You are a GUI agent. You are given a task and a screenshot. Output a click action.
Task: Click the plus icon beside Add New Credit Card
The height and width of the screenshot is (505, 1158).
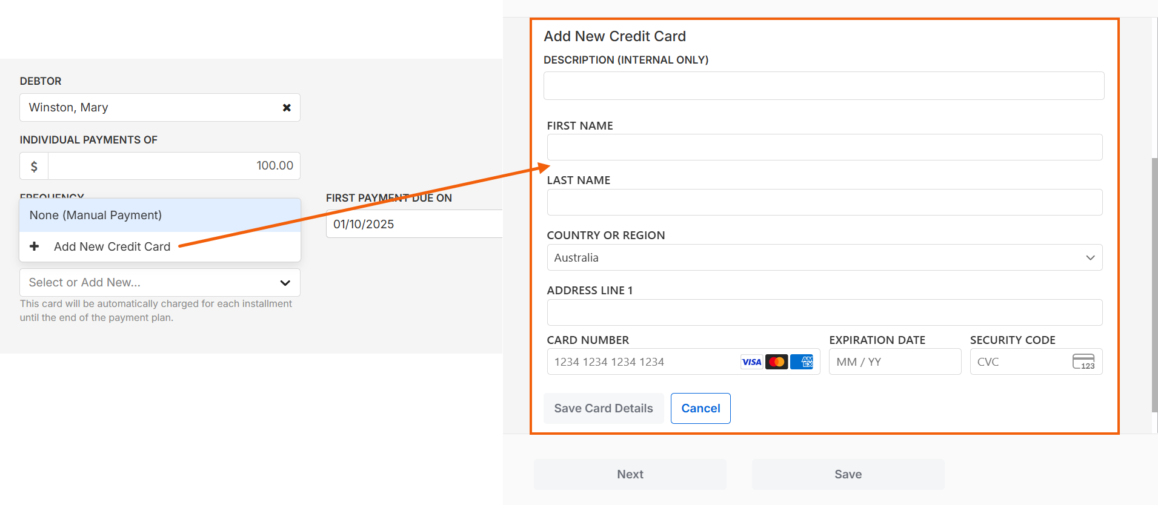pos(35,246)
